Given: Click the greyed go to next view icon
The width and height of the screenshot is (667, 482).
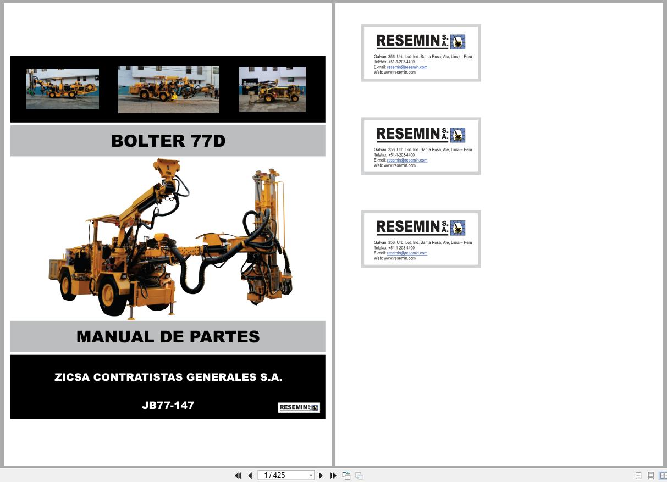Looking at the screenshot, I should (359, 475).
